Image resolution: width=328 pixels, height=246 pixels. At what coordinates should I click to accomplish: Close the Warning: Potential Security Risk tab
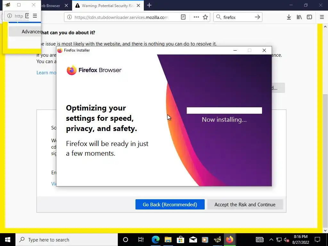coord(138,6)
